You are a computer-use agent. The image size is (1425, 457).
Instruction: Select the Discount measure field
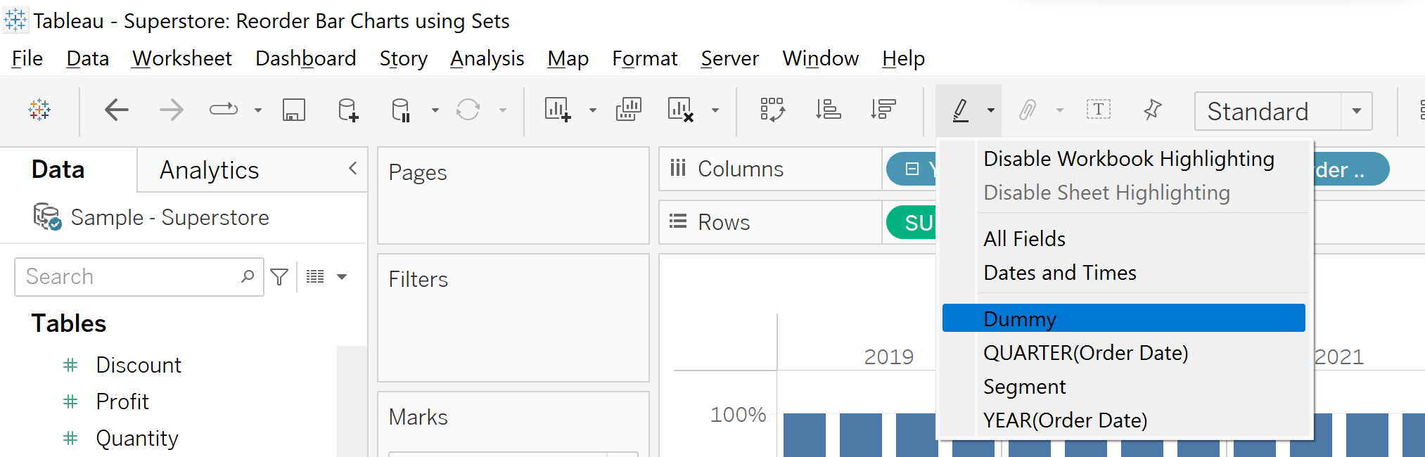(x=139, y=365)
